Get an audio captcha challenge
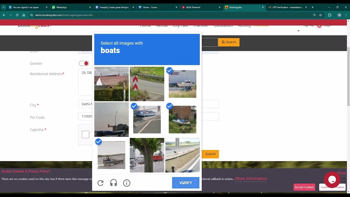Screen dimensions: 350x197 tap(113, 183)
